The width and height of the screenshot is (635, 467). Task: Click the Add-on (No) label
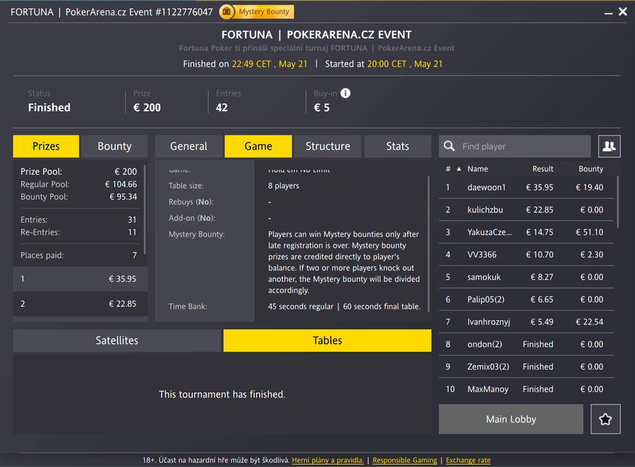192,218
